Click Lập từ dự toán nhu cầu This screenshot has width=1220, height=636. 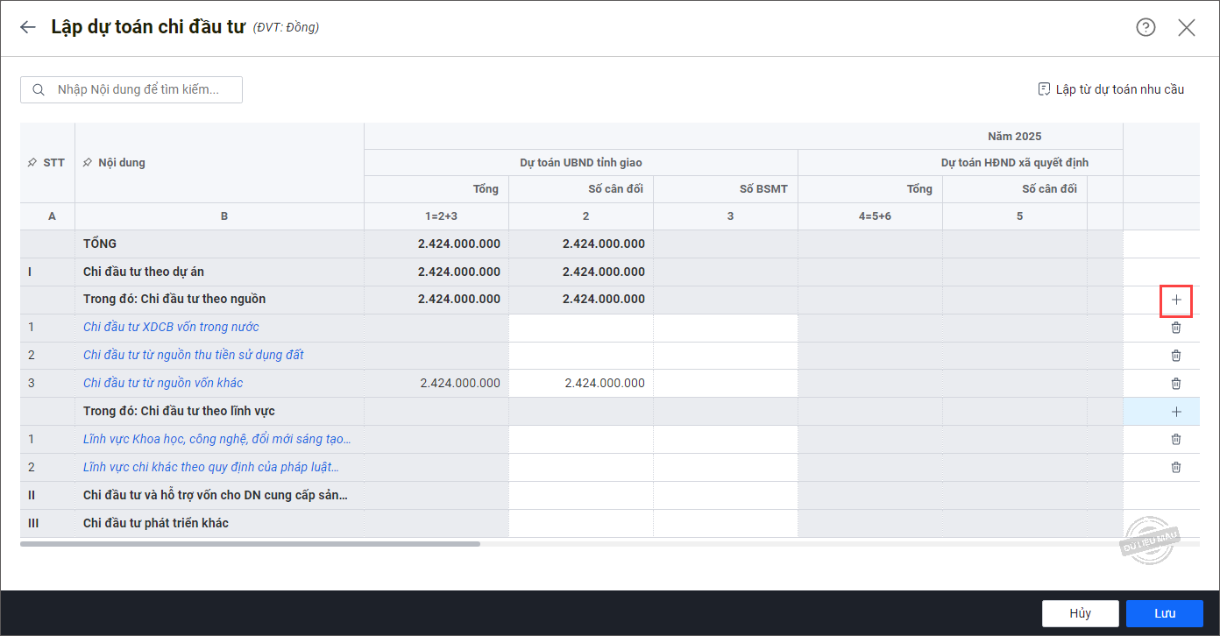1110,89
